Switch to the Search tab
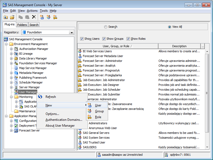The width and height of the screenshot is (213, 160). tap(34, 25)
